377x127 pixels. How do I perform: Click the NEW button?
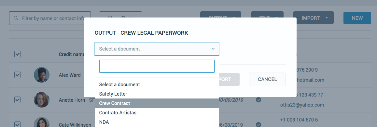pyautogui.click(x=357, y=18)
